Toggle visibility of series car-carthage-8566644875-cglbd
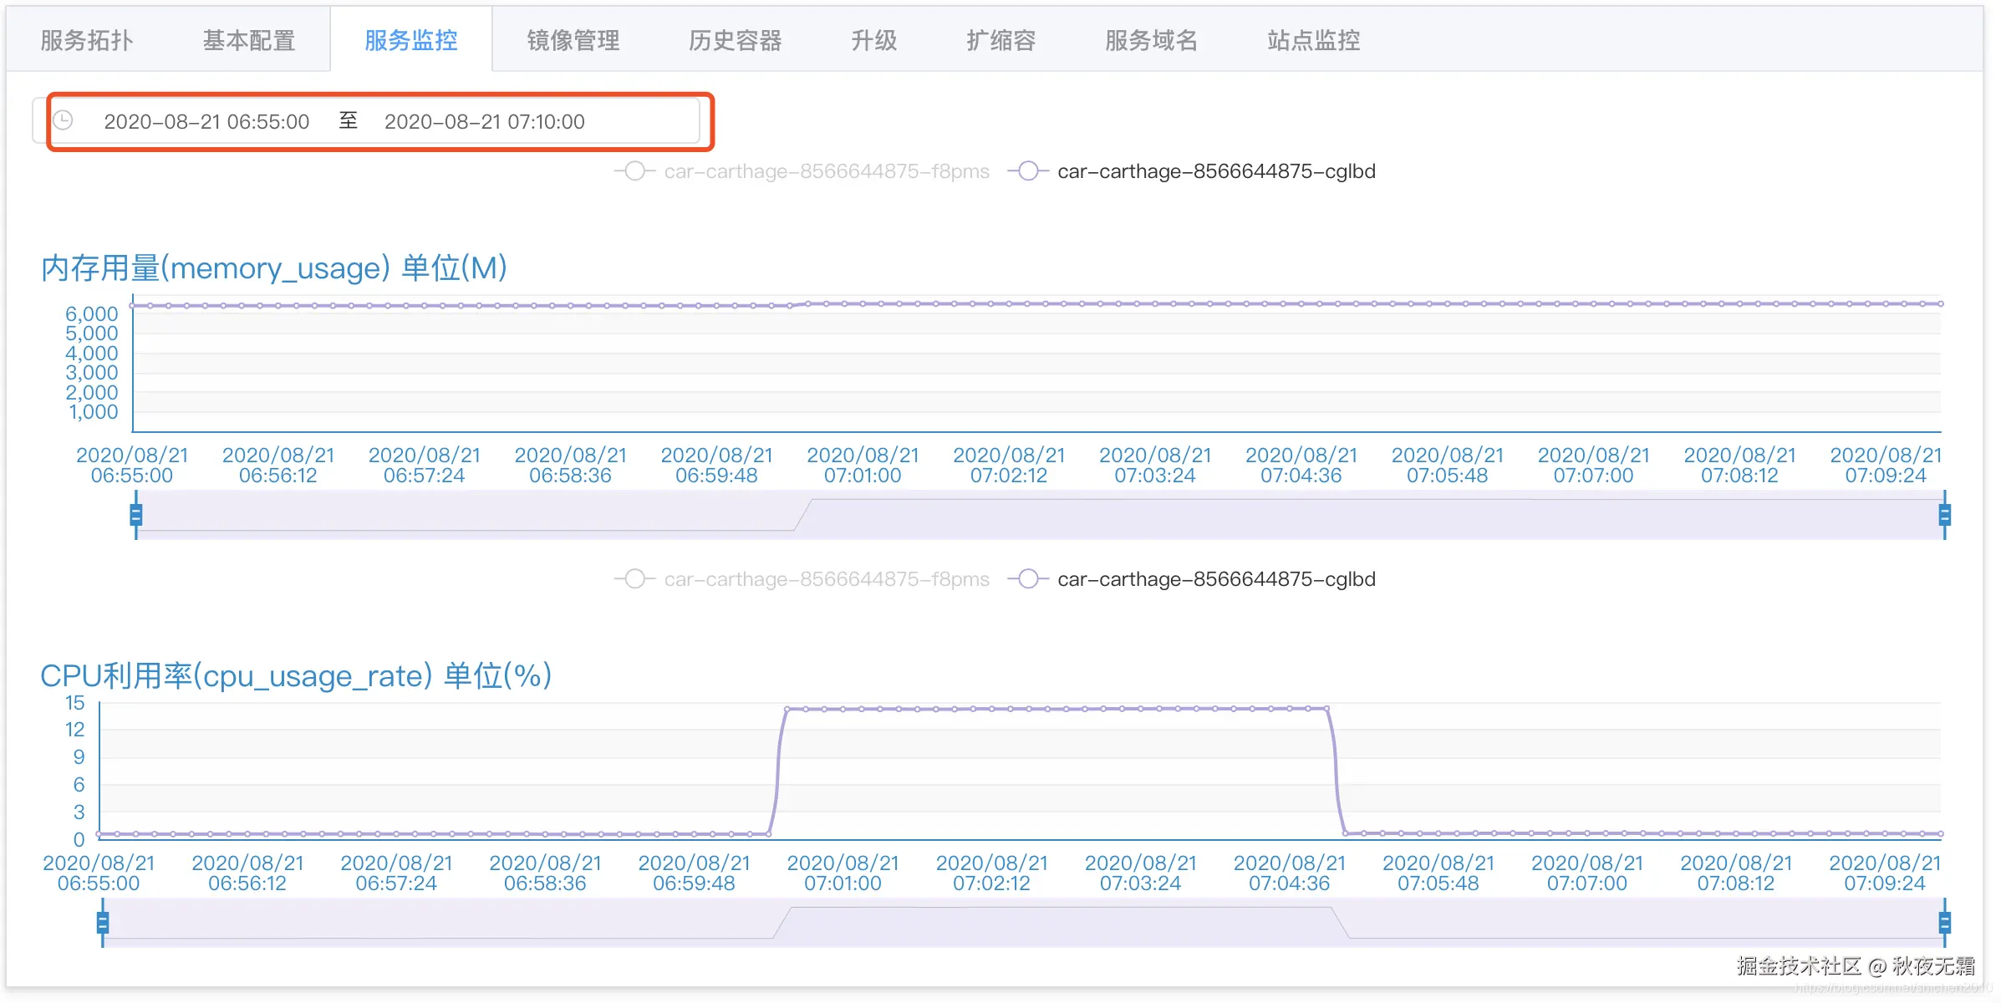This screenshot has height=1003, width=2001. pyautogui.click(x=1216, y=171)
